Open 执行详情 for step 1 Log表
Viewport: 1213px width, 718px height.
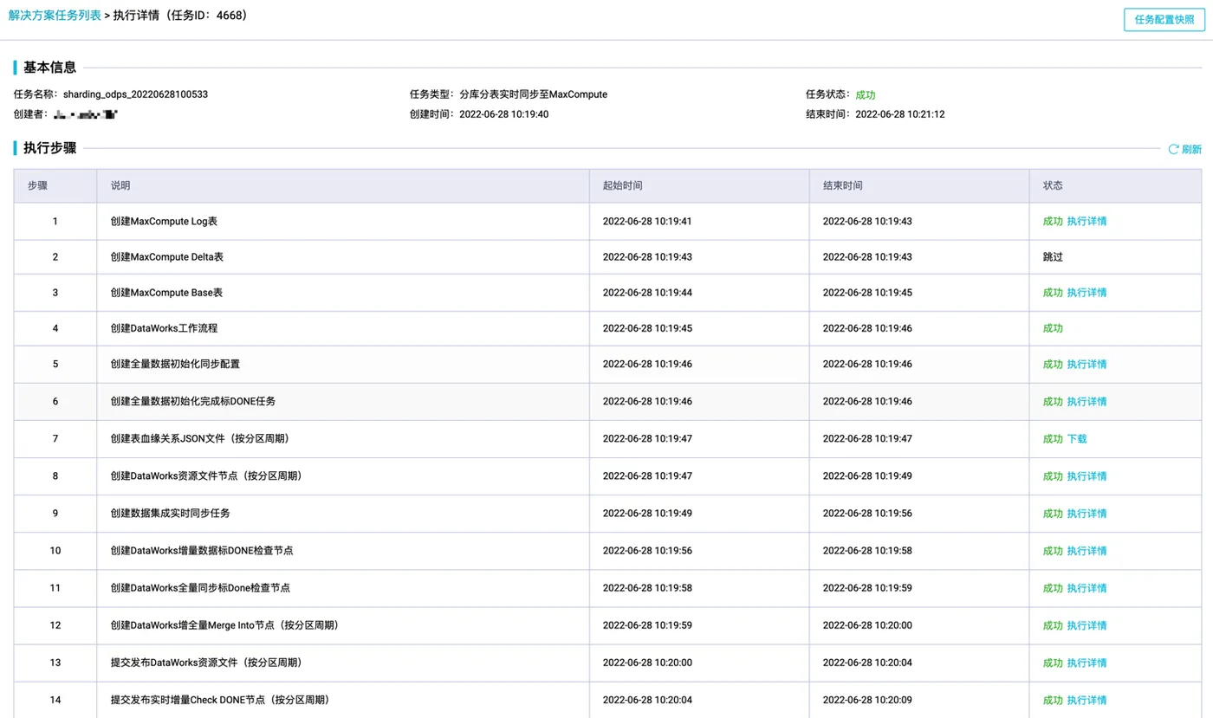(1087, 221)
